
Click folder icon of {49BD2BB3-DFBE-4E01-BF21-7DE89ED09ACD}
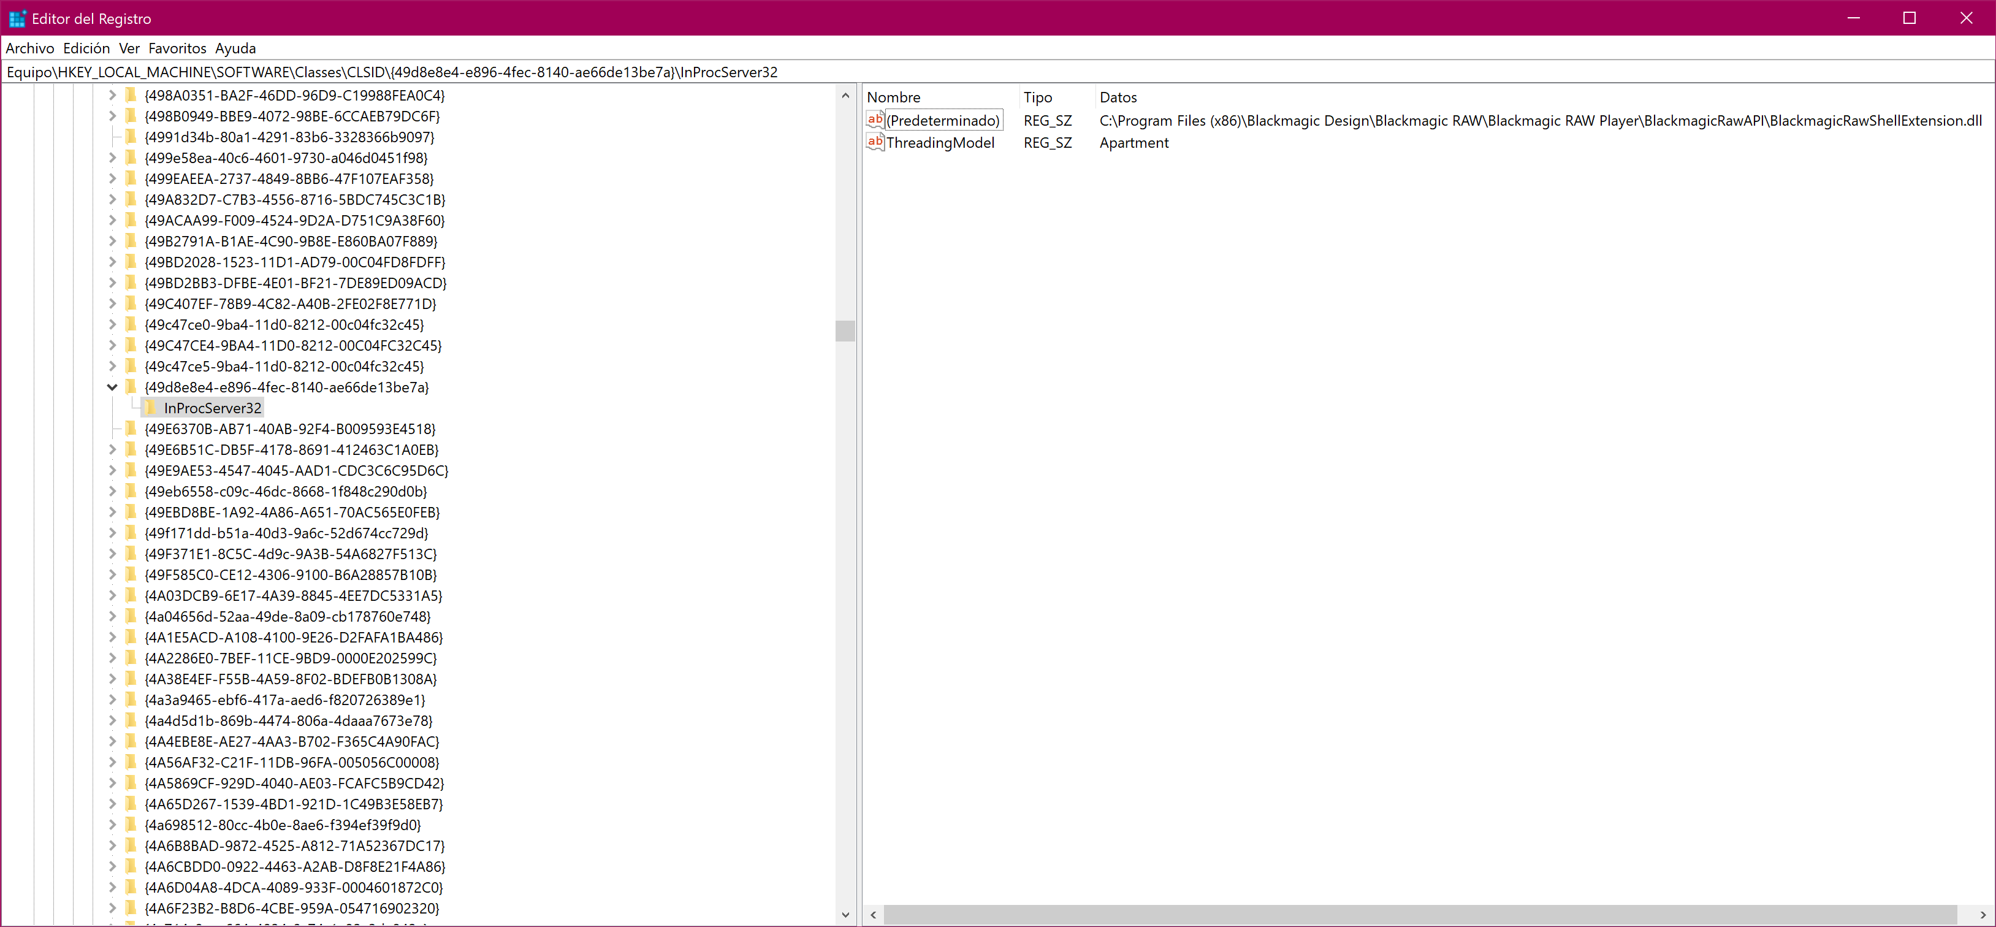(131, 283)
